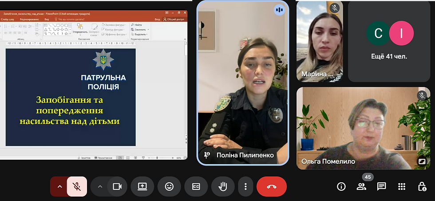The width and height of the screenshot is (435, 201).
Task: Open video settings arrow beside camera
Action: 100,187
